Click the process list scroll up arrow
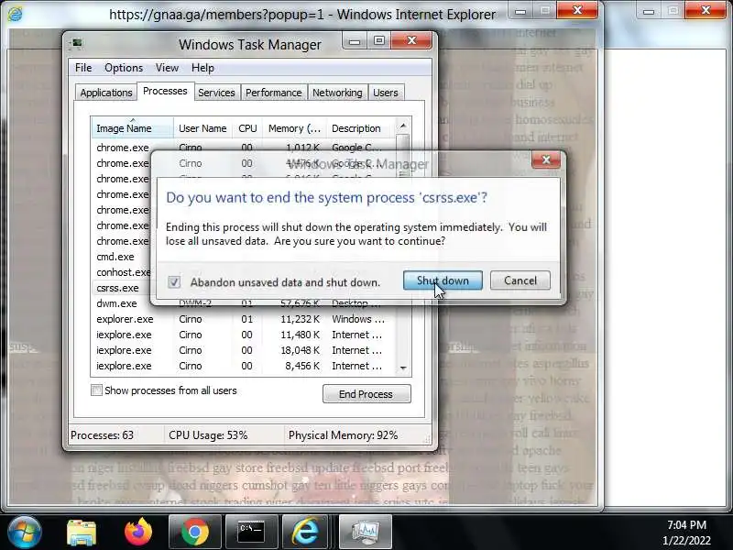 (403, 126)
